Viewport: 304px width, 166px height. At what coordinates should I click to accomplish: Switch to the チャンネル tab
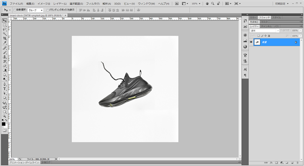(266, 26)
